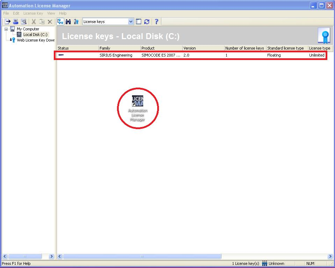
Task: Click the license list horizontal scrollbar thumb
Action: coord(142,256)
